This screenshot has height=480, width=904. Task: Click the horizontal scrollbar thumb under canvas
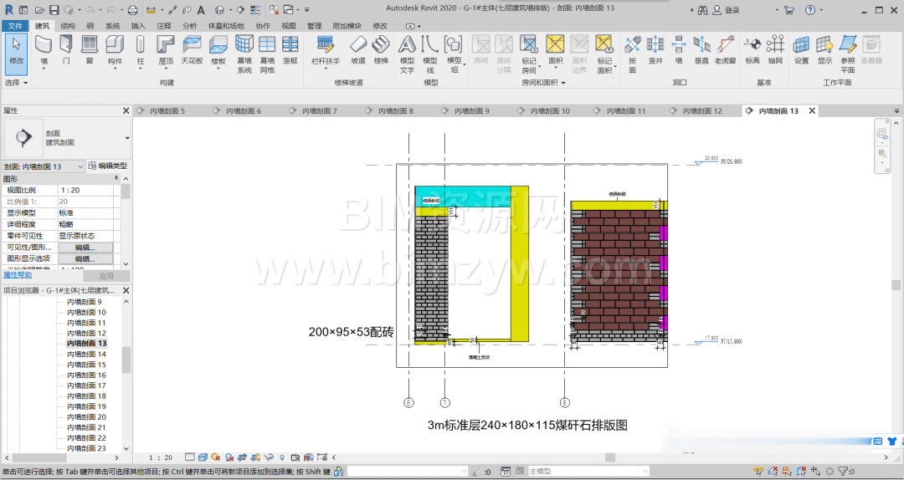[x=609, y=457]
